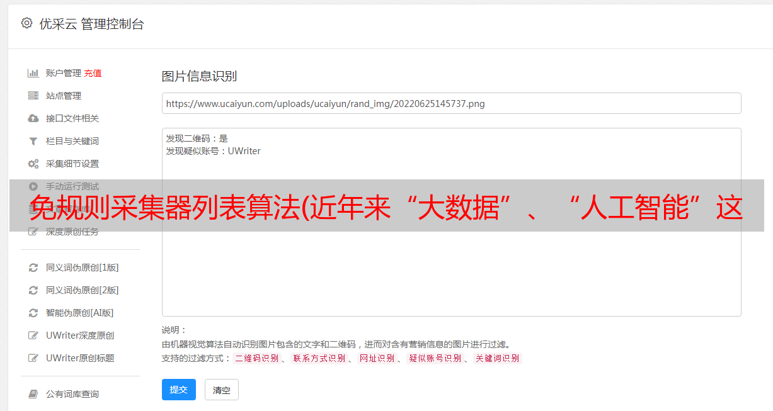Click the 联系方式识别 tag
The height and width of the screenshot is (411, 773).
(319, 358)
